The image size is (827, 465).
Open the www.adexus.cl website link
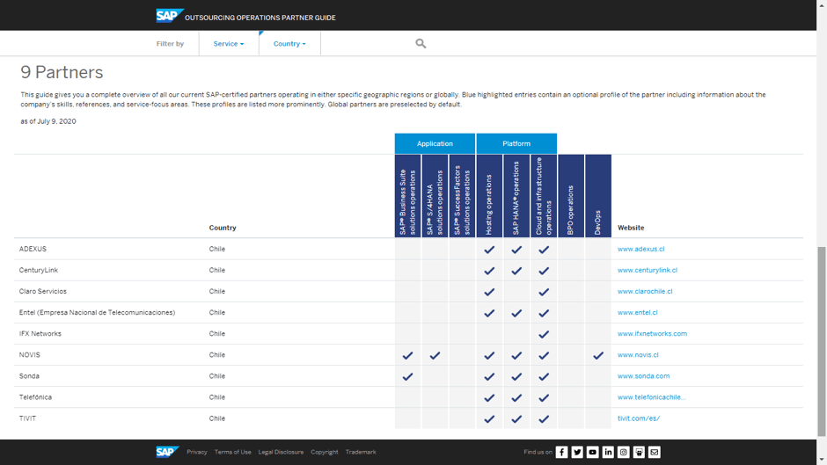point(640,249)
